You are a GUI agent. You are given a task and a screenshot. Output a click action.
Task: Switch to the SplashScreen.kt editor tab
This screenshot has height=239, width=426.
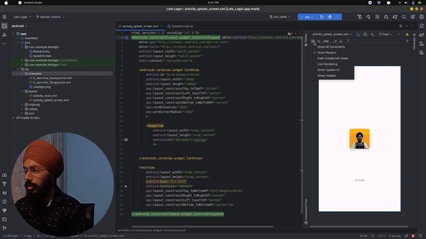180,27
